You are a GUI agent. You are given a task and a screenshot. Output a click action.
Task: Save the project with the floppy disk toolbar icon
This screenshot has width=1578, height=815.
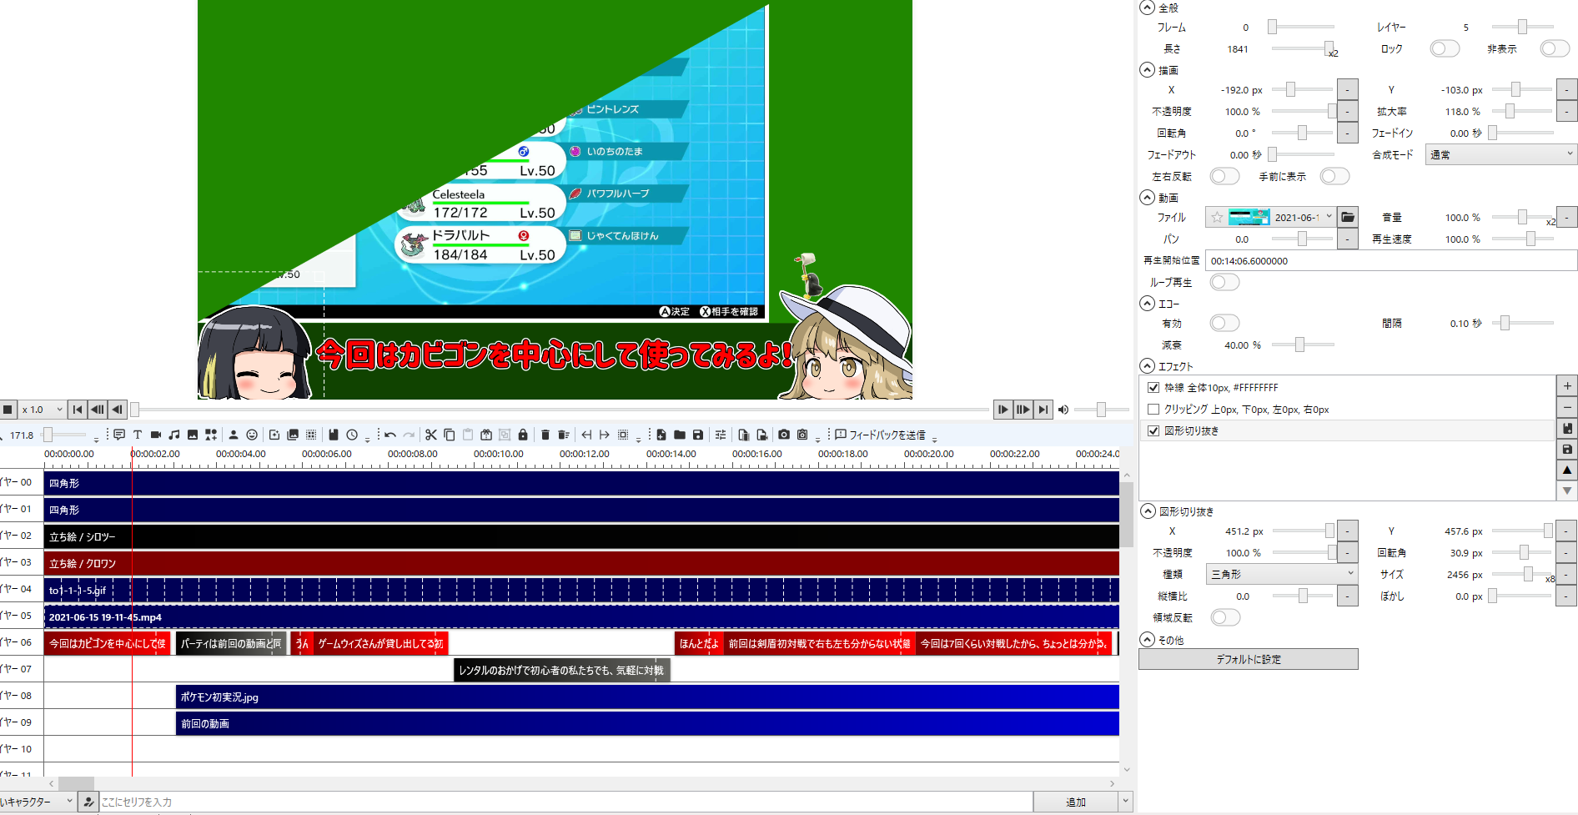698,435
